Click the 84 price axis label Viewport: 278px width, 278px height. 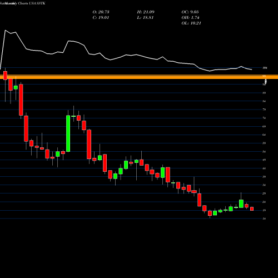264,101
